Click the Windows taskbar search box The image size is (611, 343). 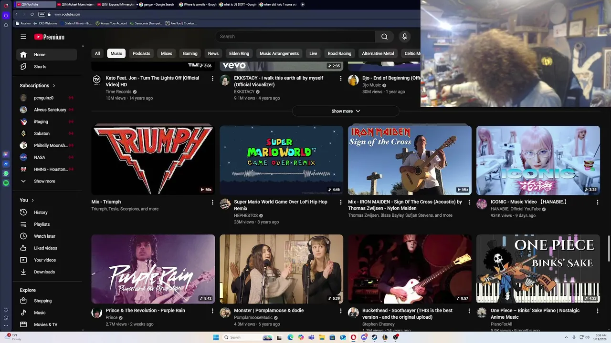[x=248, y=337]
